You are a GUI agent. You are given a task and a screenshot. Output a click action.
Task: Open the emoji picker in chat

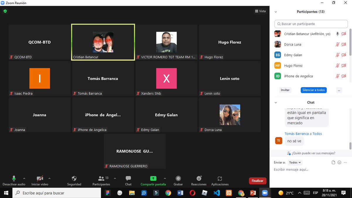point(339,162)
